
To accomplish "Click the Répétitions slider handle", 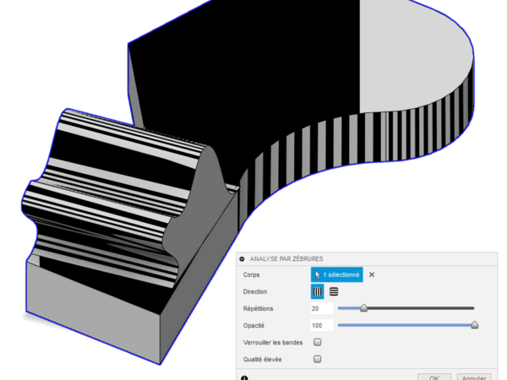I will click(x=364, y=308).
